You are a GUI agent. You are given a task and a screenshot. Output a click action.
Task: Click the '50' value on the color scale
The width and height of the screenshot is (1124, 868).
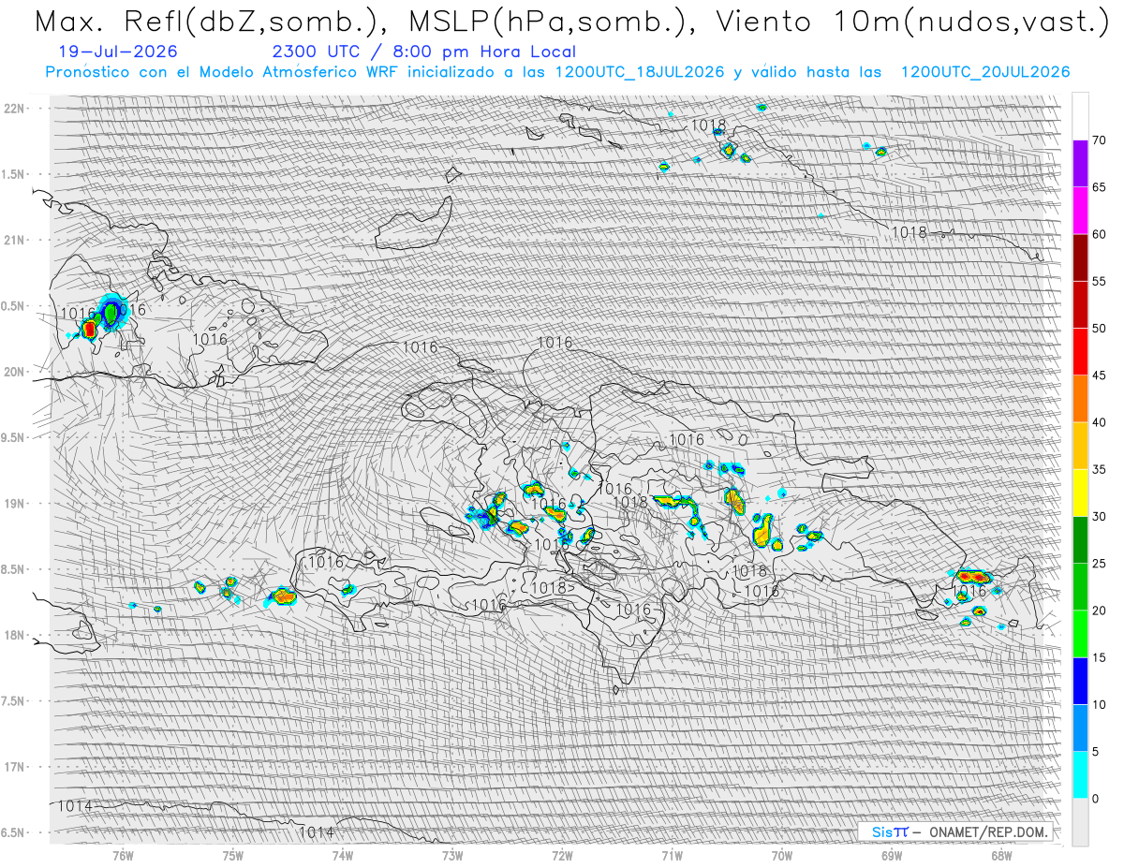(1099, 329)
